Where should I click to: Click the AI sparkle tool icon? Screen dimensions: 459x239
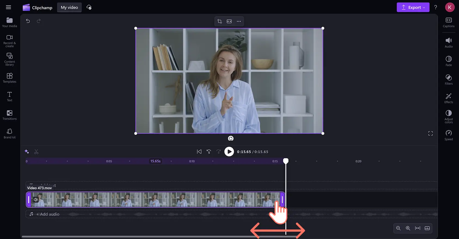pyautogui.click(x=27, y=152)
